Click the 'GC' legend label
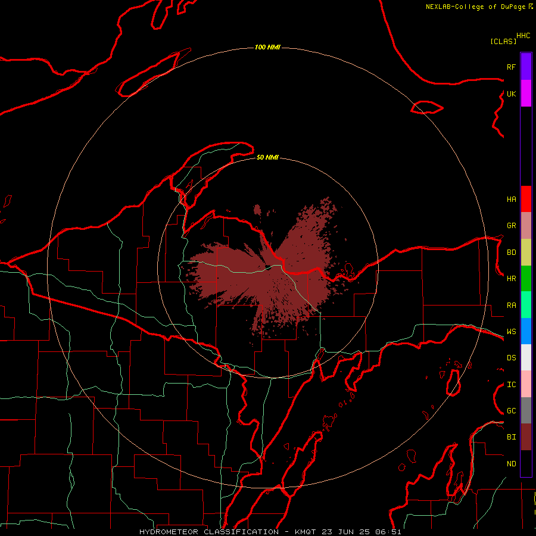536x536 pixels. pyautogui.click(x=511, y=411)
